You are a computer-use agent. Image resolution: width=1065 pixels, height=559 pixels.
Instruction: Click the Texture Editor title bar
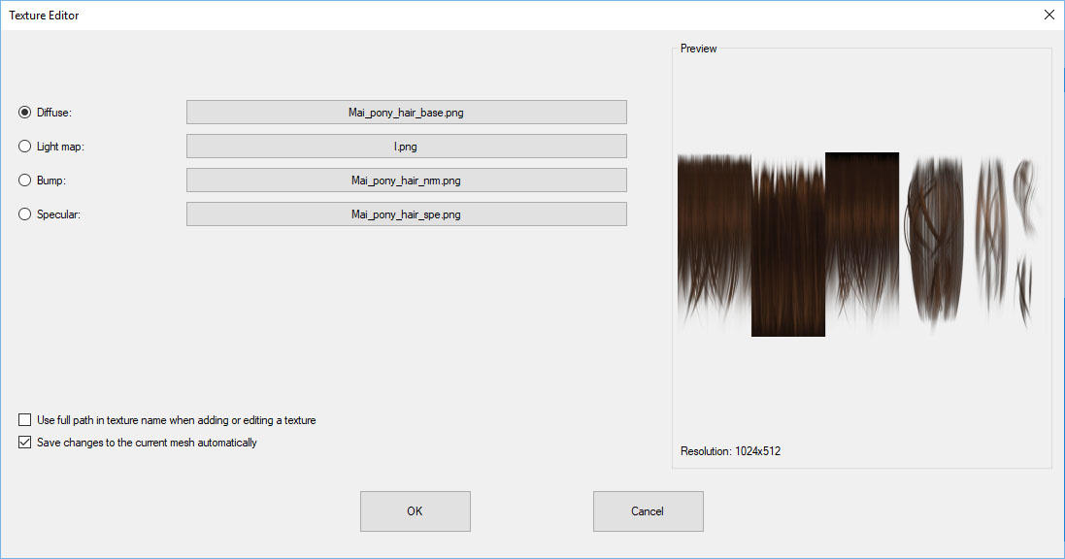(x=388, y=15)
